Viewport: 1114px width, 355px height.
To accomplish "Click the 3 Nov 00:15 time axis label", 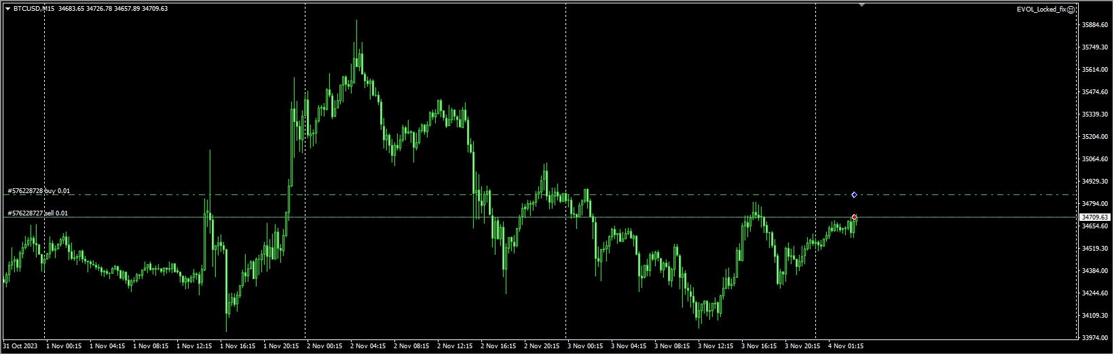I will (x=585, y=346).
